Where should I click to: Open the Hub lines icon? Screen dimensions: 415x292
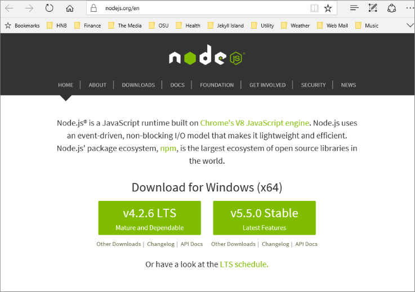click(x=354, y=8)
